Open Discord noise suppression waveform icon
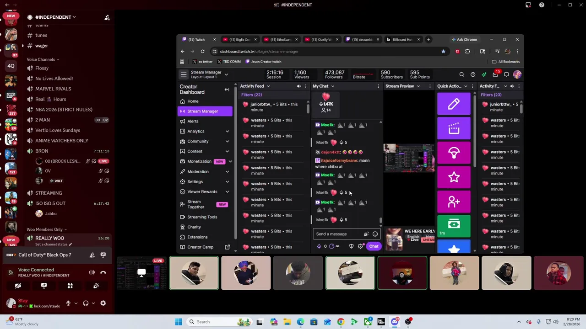Screen dimensions: 586x329 [x=92, y=272]
